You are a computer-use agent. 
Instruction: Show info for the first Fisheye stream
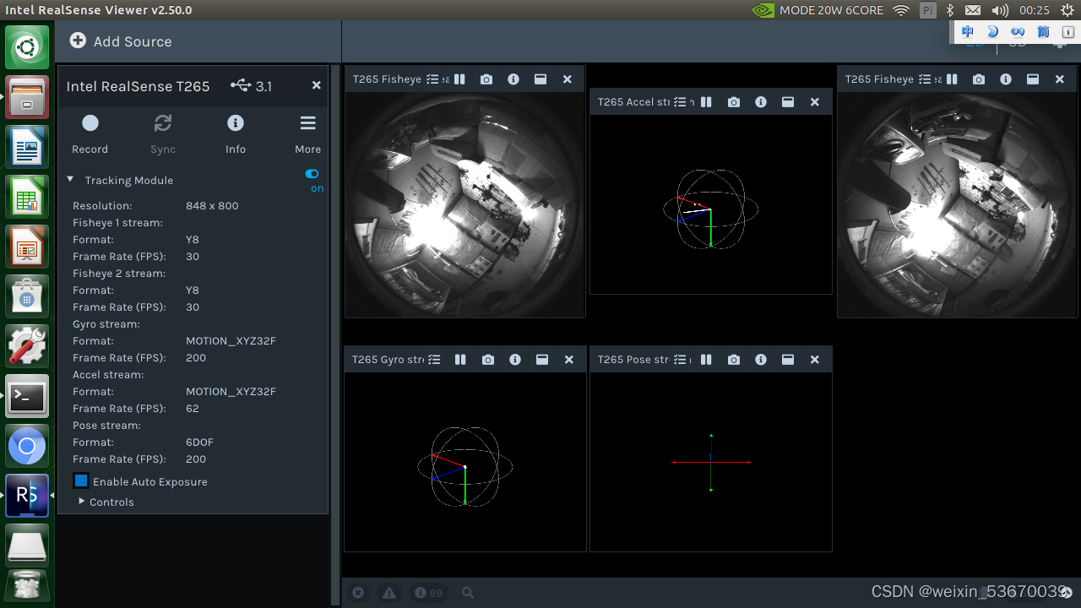pos(513,79)
